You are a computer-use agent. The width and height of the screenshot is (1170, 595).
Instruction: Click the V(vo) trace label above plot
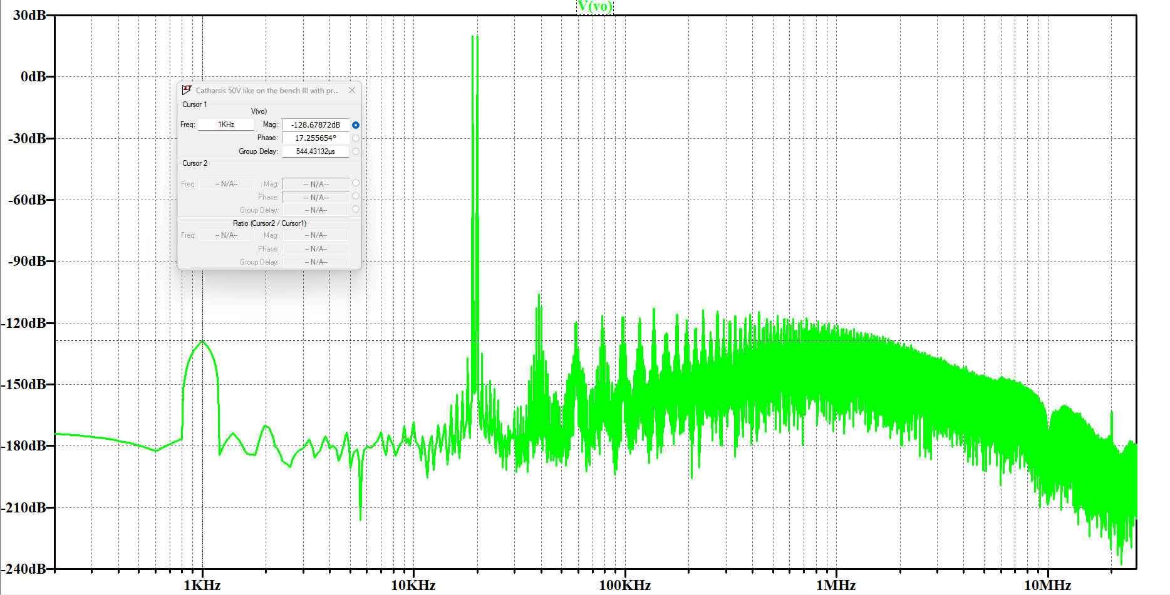(x=594, y=7)
